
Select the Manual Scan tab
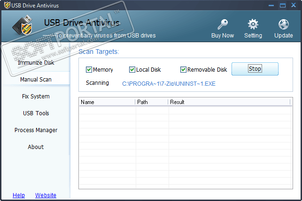[36, 79]
